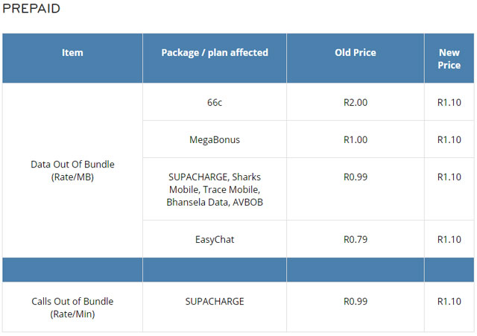
Task: Click the New Price column header
Action: 449,59
